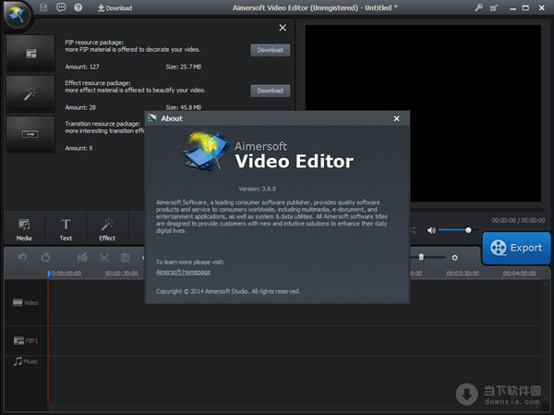The image size is (554, 415).
Task: Close the resource download panel
Action: (x=283, y=28)
